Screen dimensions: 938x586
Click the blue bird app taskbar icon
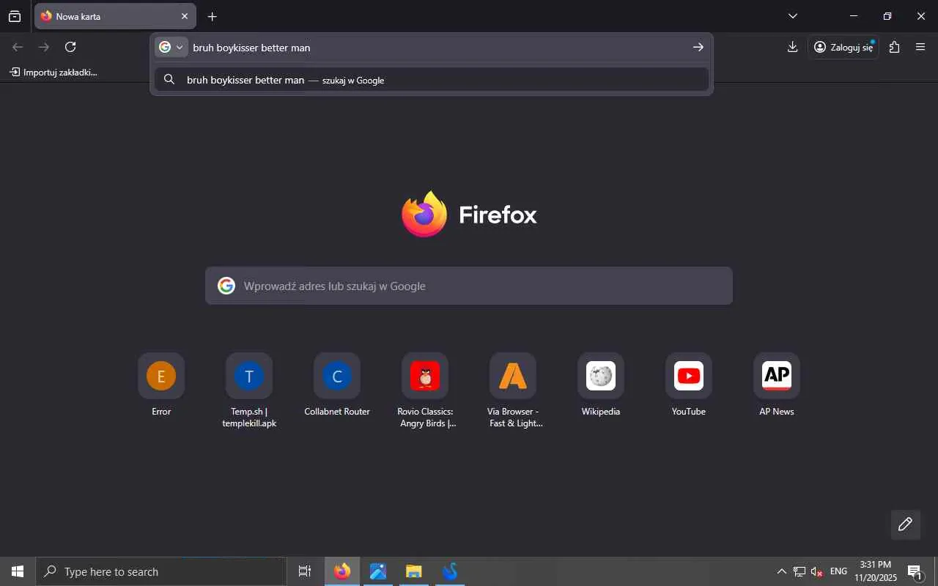450,571
